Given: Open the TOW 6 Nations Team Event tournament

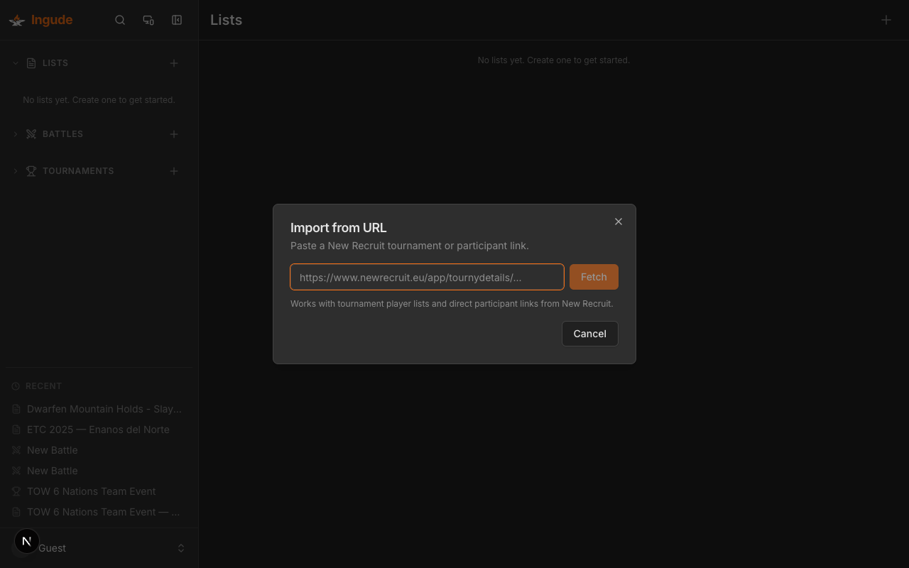Looking at the screenshot, I should coord(91,491).
